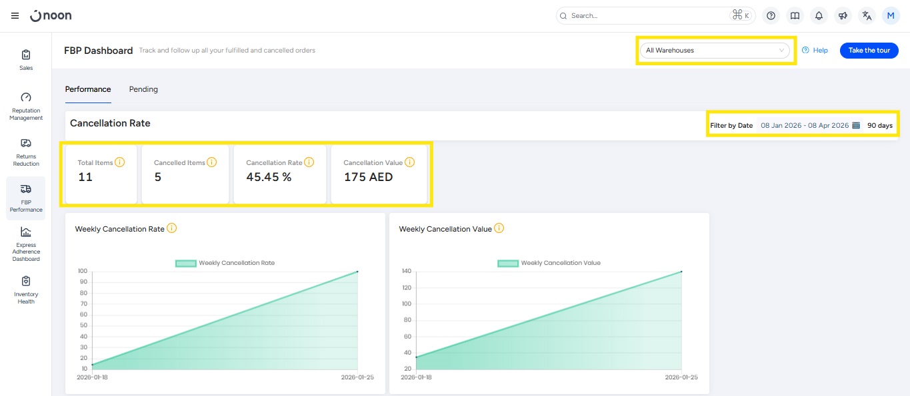The width and height of the screenshot is (910, 396).
Task: Open Returns Reduction in the sidebar
Action: point(26,152)
